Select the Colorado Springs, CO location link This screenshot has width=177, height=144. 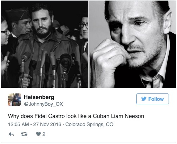pos(89,124)
